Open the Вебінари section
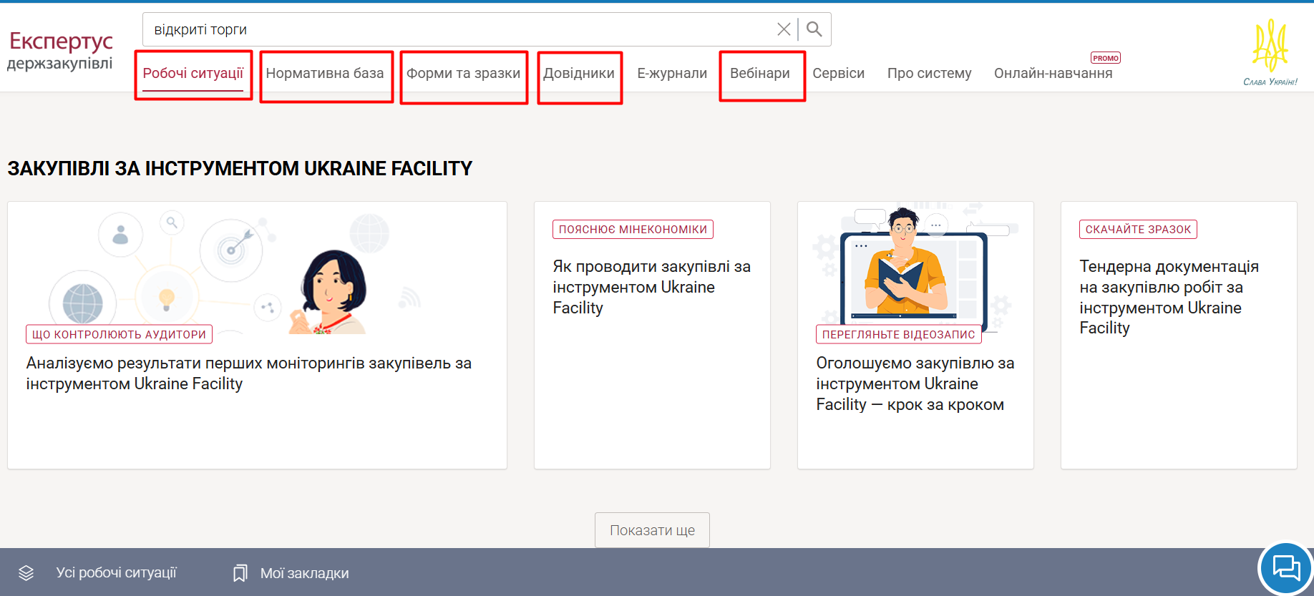Screen dimensions: 1314x596 click(x=759, y=73)
